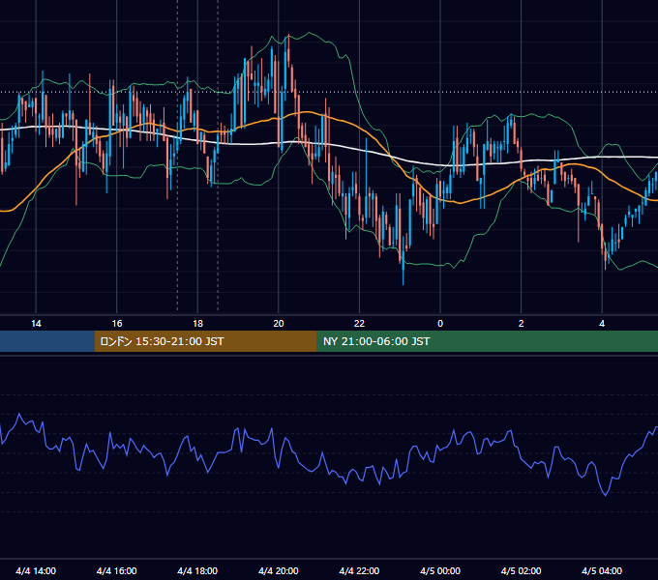Screen dimensions: 658x580
Task: Click the 4 hour label on price chart axis
Action: pos(602,324)
